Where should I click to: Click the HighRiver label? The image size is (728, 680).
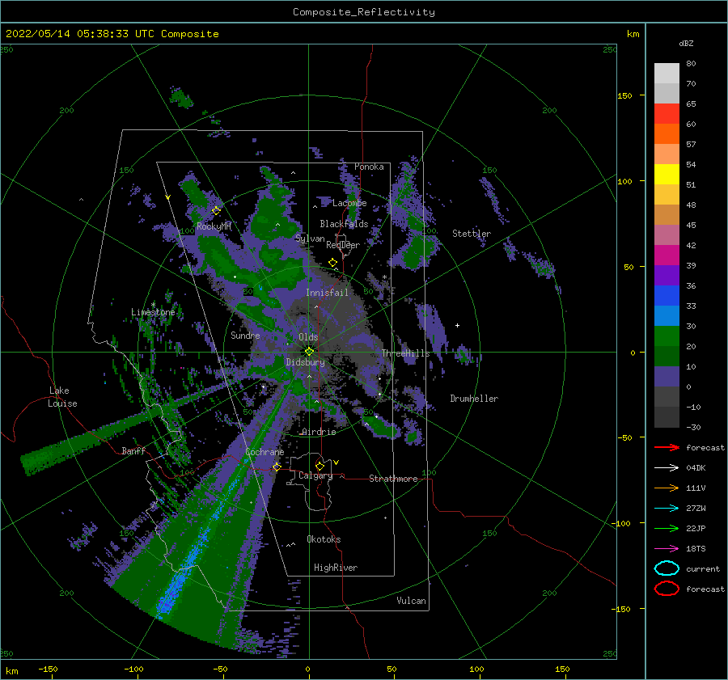[x=336, y=568]
